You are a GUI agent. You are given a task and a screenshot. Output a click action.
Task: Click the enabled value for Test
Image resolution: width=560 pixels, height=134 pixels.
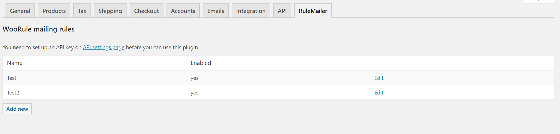point(195,78)
